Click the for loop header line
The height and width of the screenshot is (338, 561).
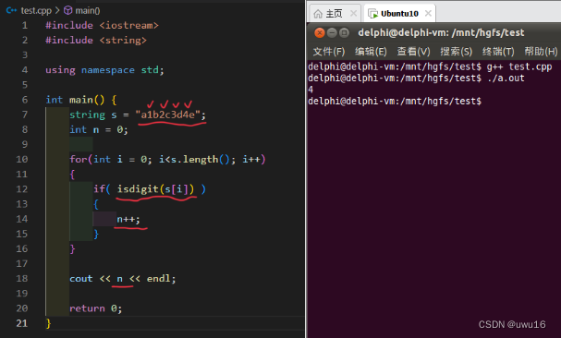pos(167,159)
